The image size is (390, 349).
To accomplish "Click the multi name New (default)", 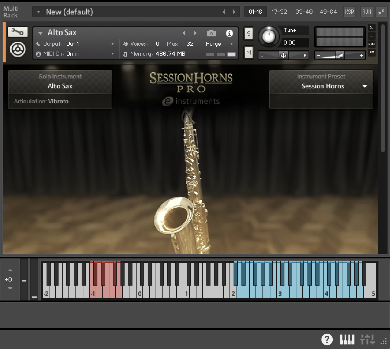I will point(69,12).
